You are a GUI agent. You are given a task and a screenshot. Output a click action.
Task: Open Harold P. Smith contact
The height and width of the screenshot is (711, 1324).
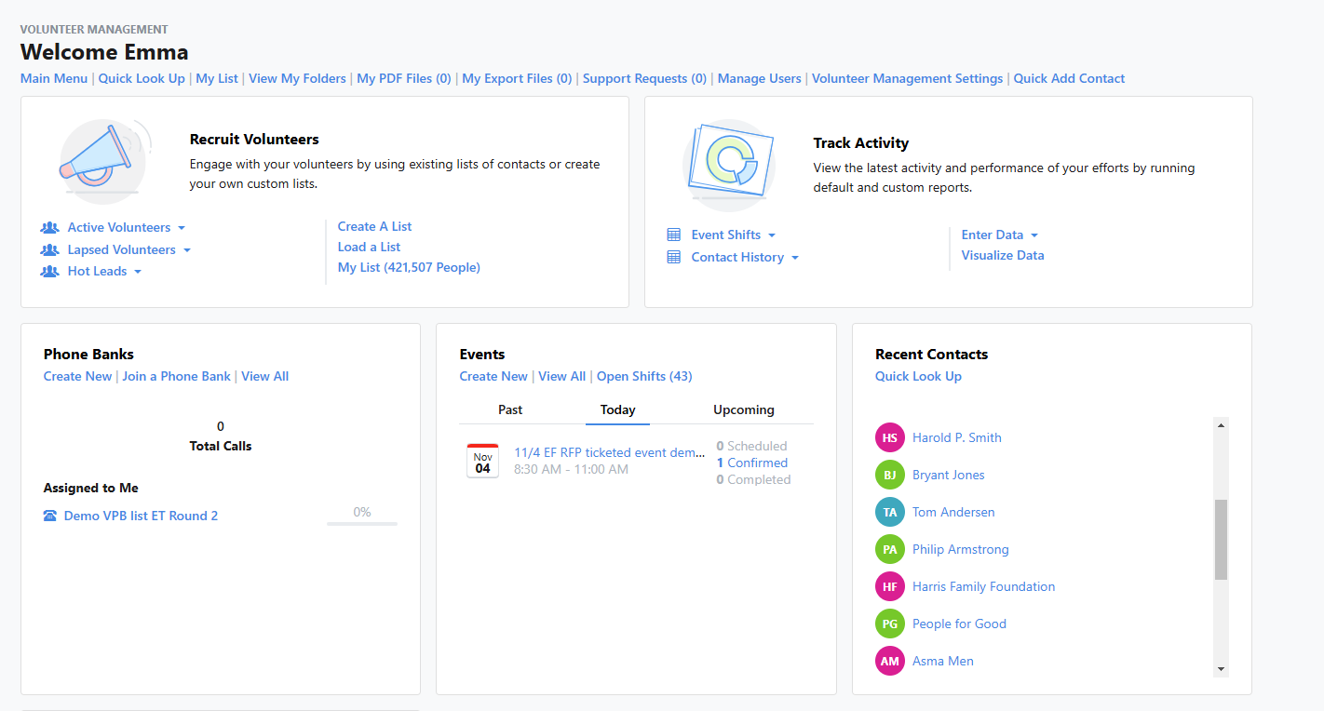[x=956, y=437]
